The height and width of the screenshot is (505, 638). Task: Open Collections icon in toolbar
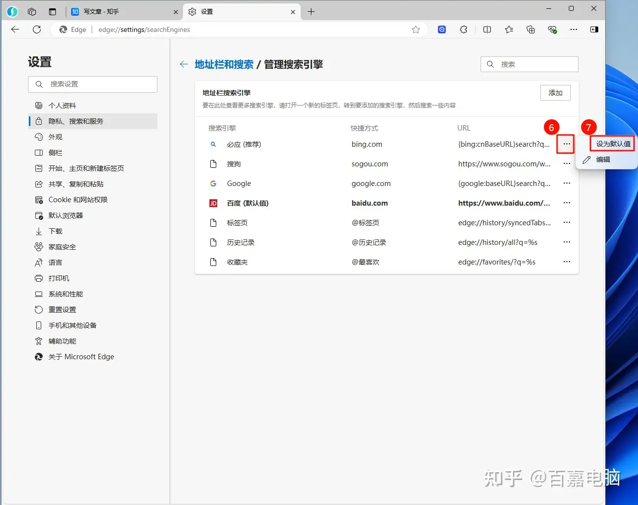click(x=531, y=29)
